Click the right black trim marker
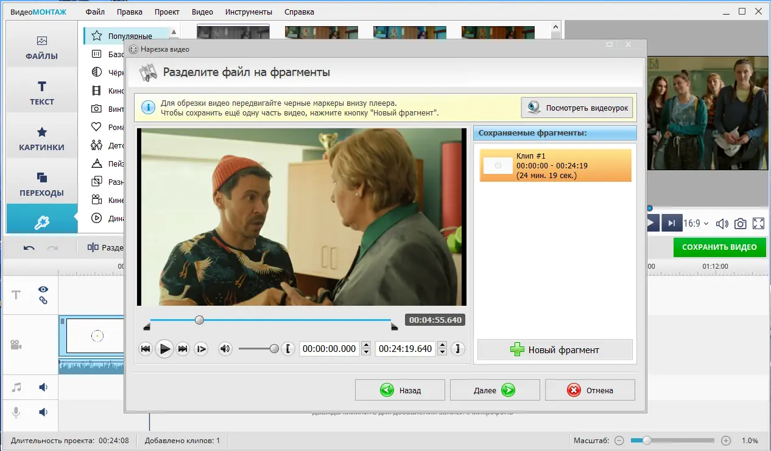The width and height of the screenshot is (771, 451). click(394, 327)
